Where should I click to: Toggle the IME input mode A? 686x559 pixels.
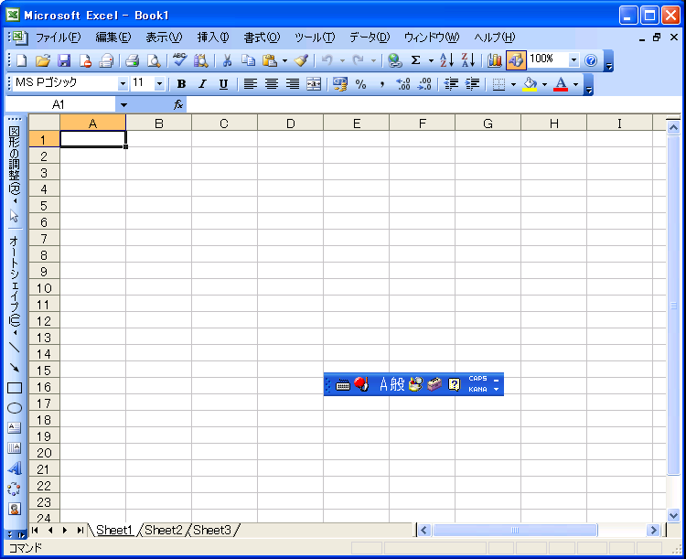(x=383, y=384)
